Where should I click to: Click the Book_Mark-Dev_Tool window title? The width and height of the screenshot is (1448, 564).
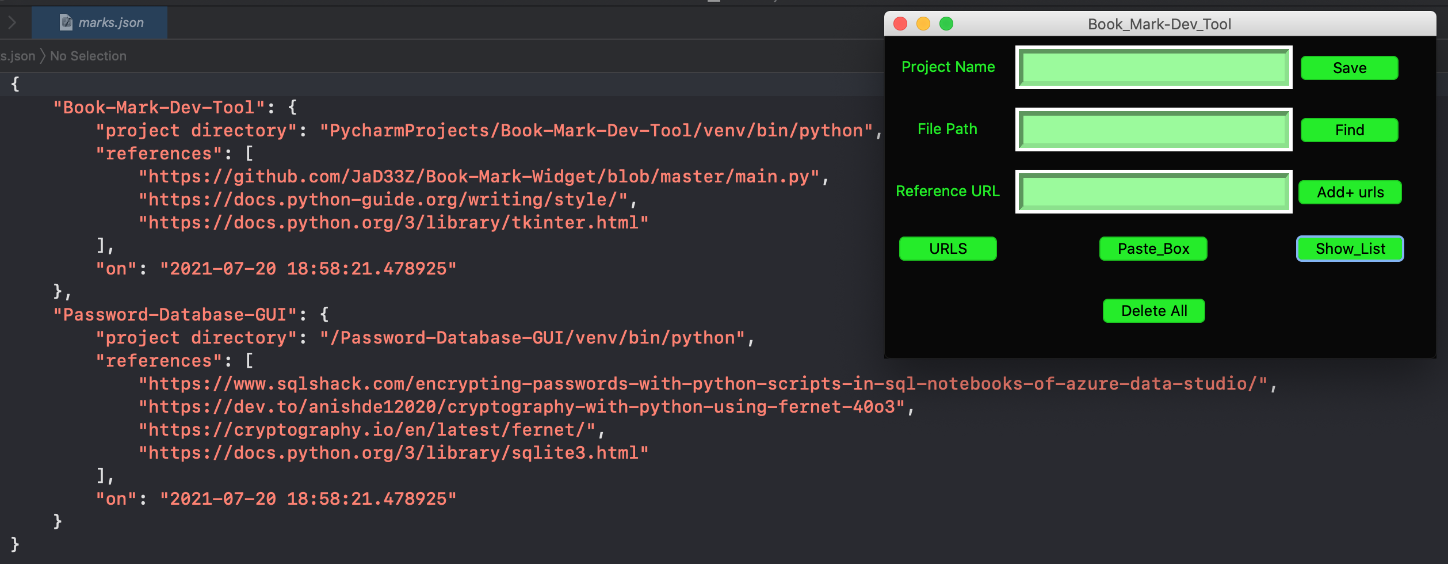pyautogui.click(x=1159, y=24)
